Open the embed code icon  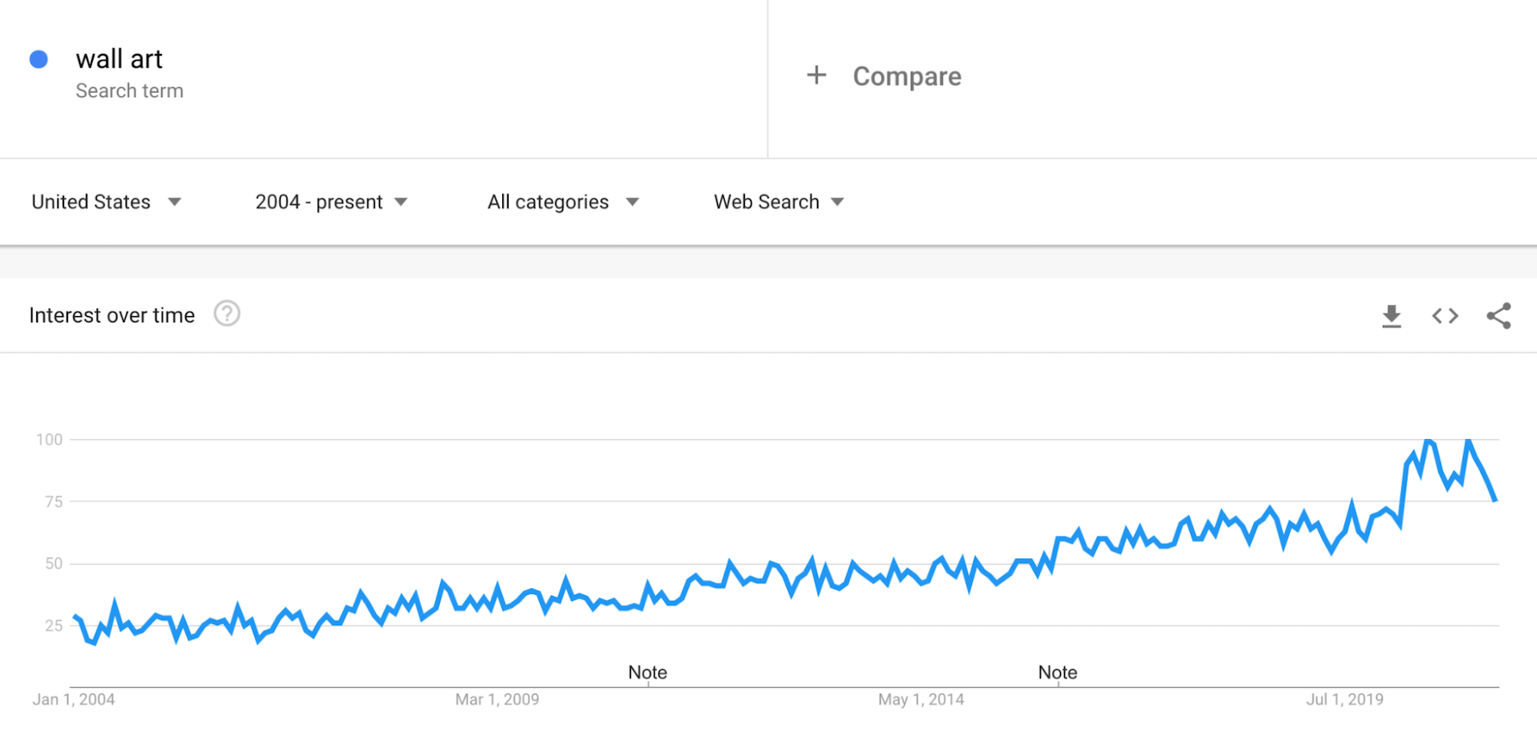(1445, 316)
